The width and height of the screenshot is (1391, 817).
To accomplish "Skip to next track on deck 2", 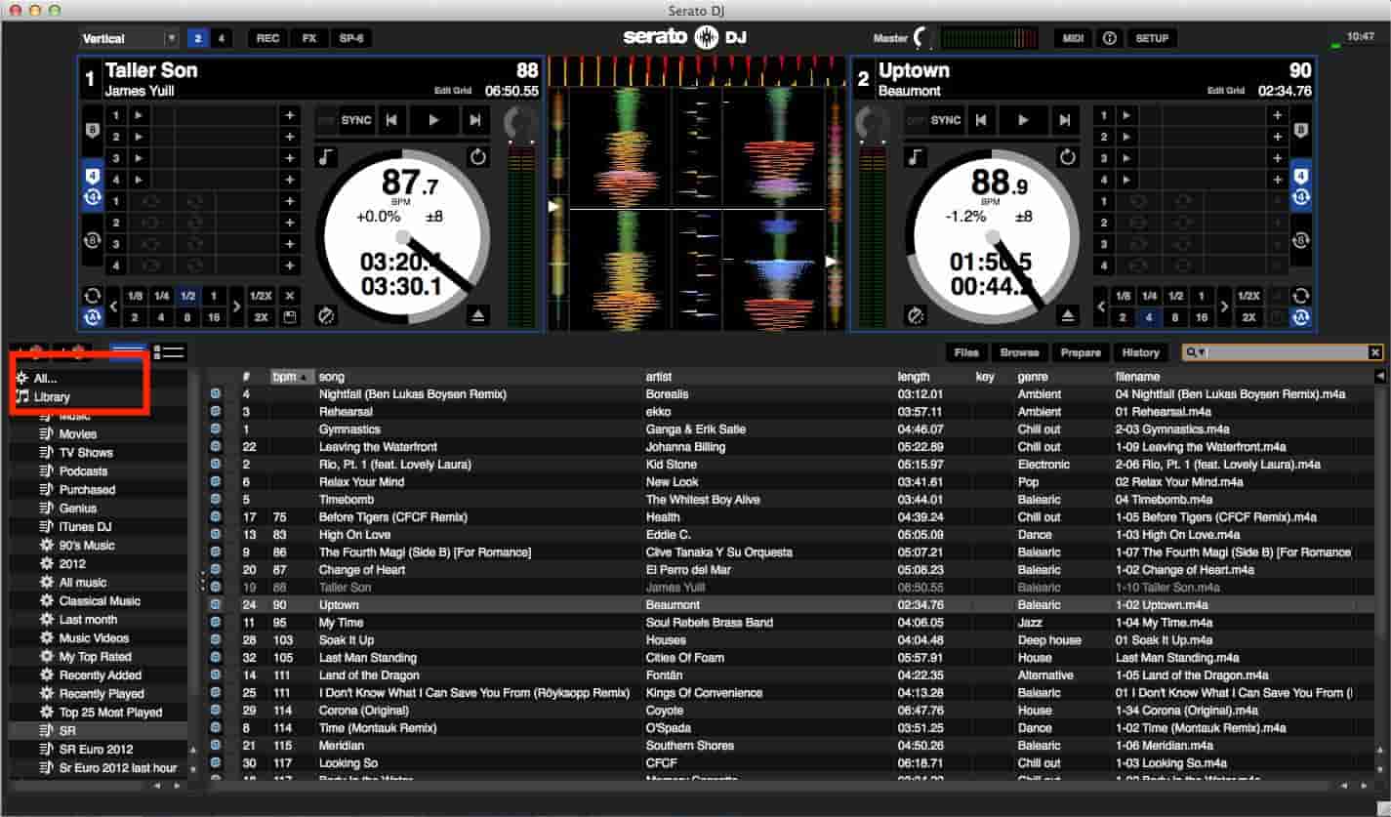I will [x=1065, y=120].
